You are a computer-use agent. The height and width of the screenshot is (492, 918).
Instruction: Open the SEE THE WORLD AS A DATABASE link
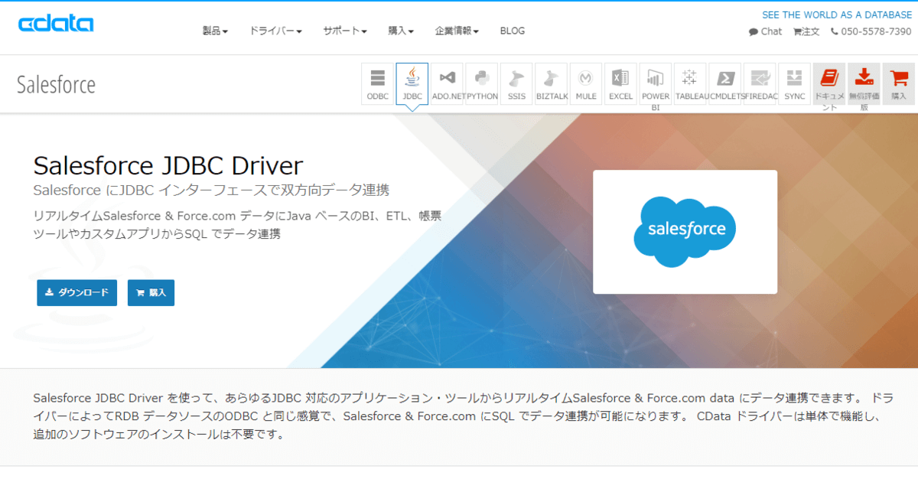(x=837, y=15)
